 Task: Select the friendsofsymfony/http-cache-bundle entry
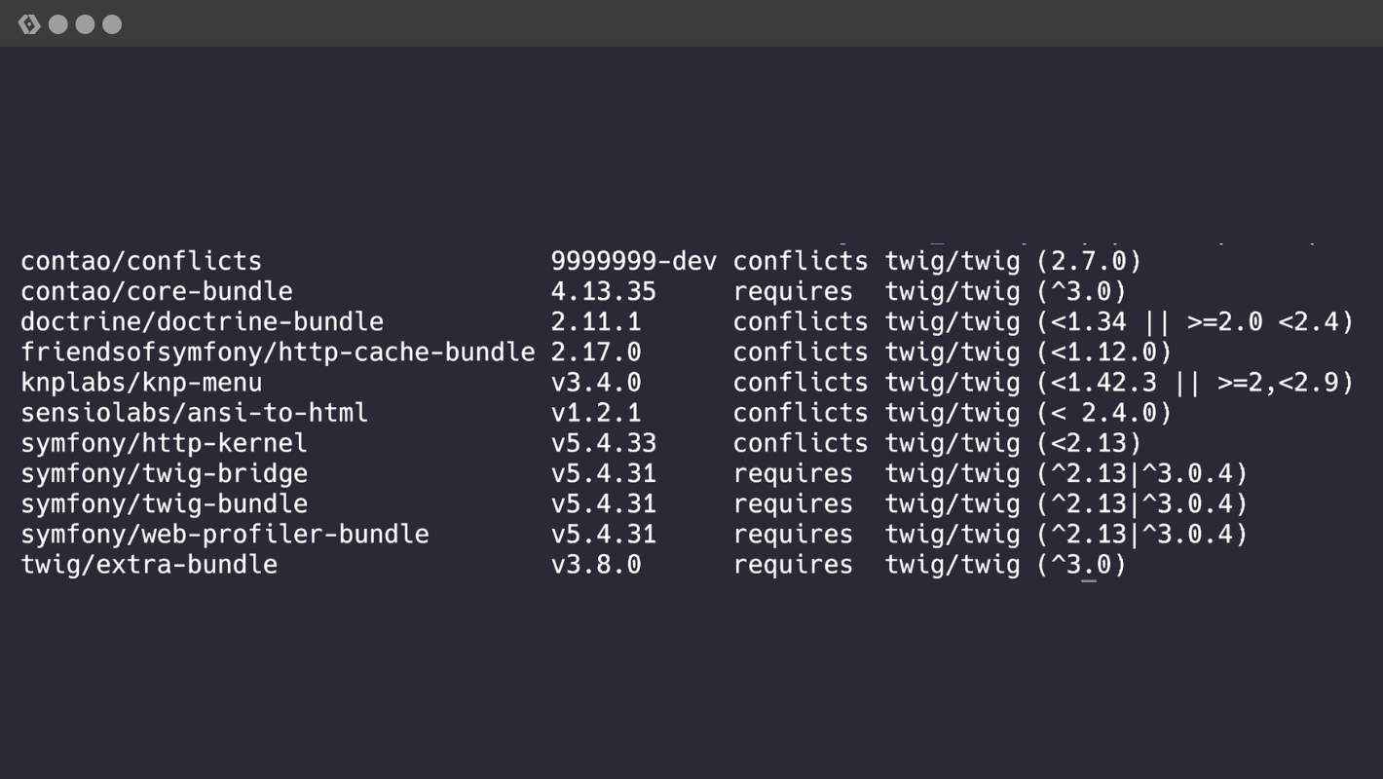point(277,352)
